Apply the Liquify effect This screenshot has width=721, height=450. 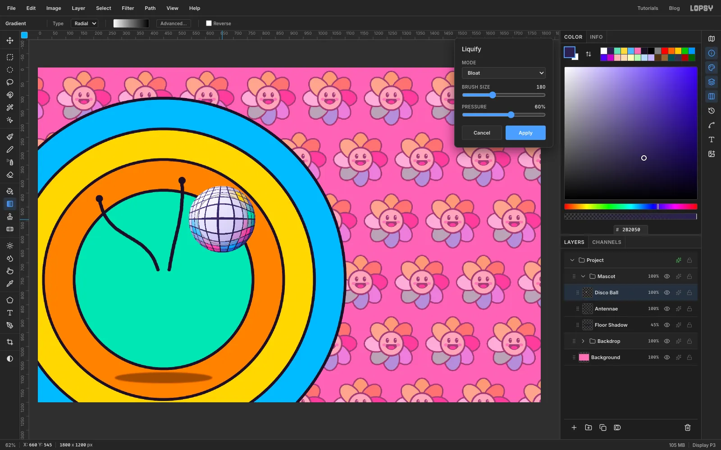pos(525,133)
